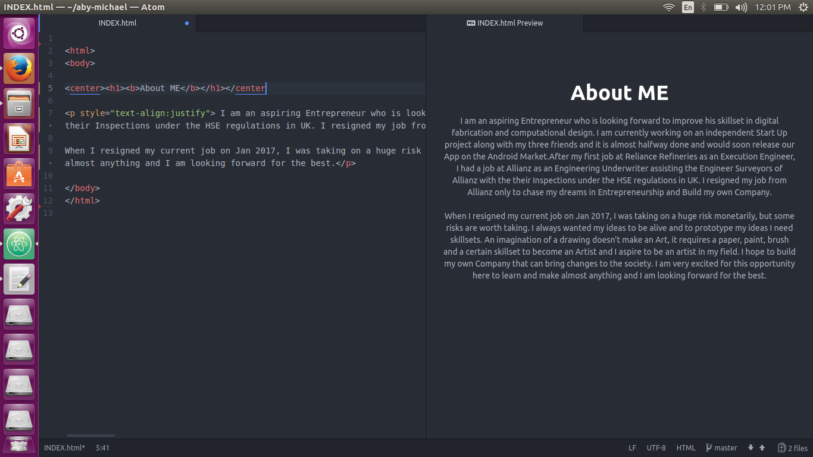Open the En keyboard input source menu
This screenshot has width=813, height=457.
tap(688, 7)
